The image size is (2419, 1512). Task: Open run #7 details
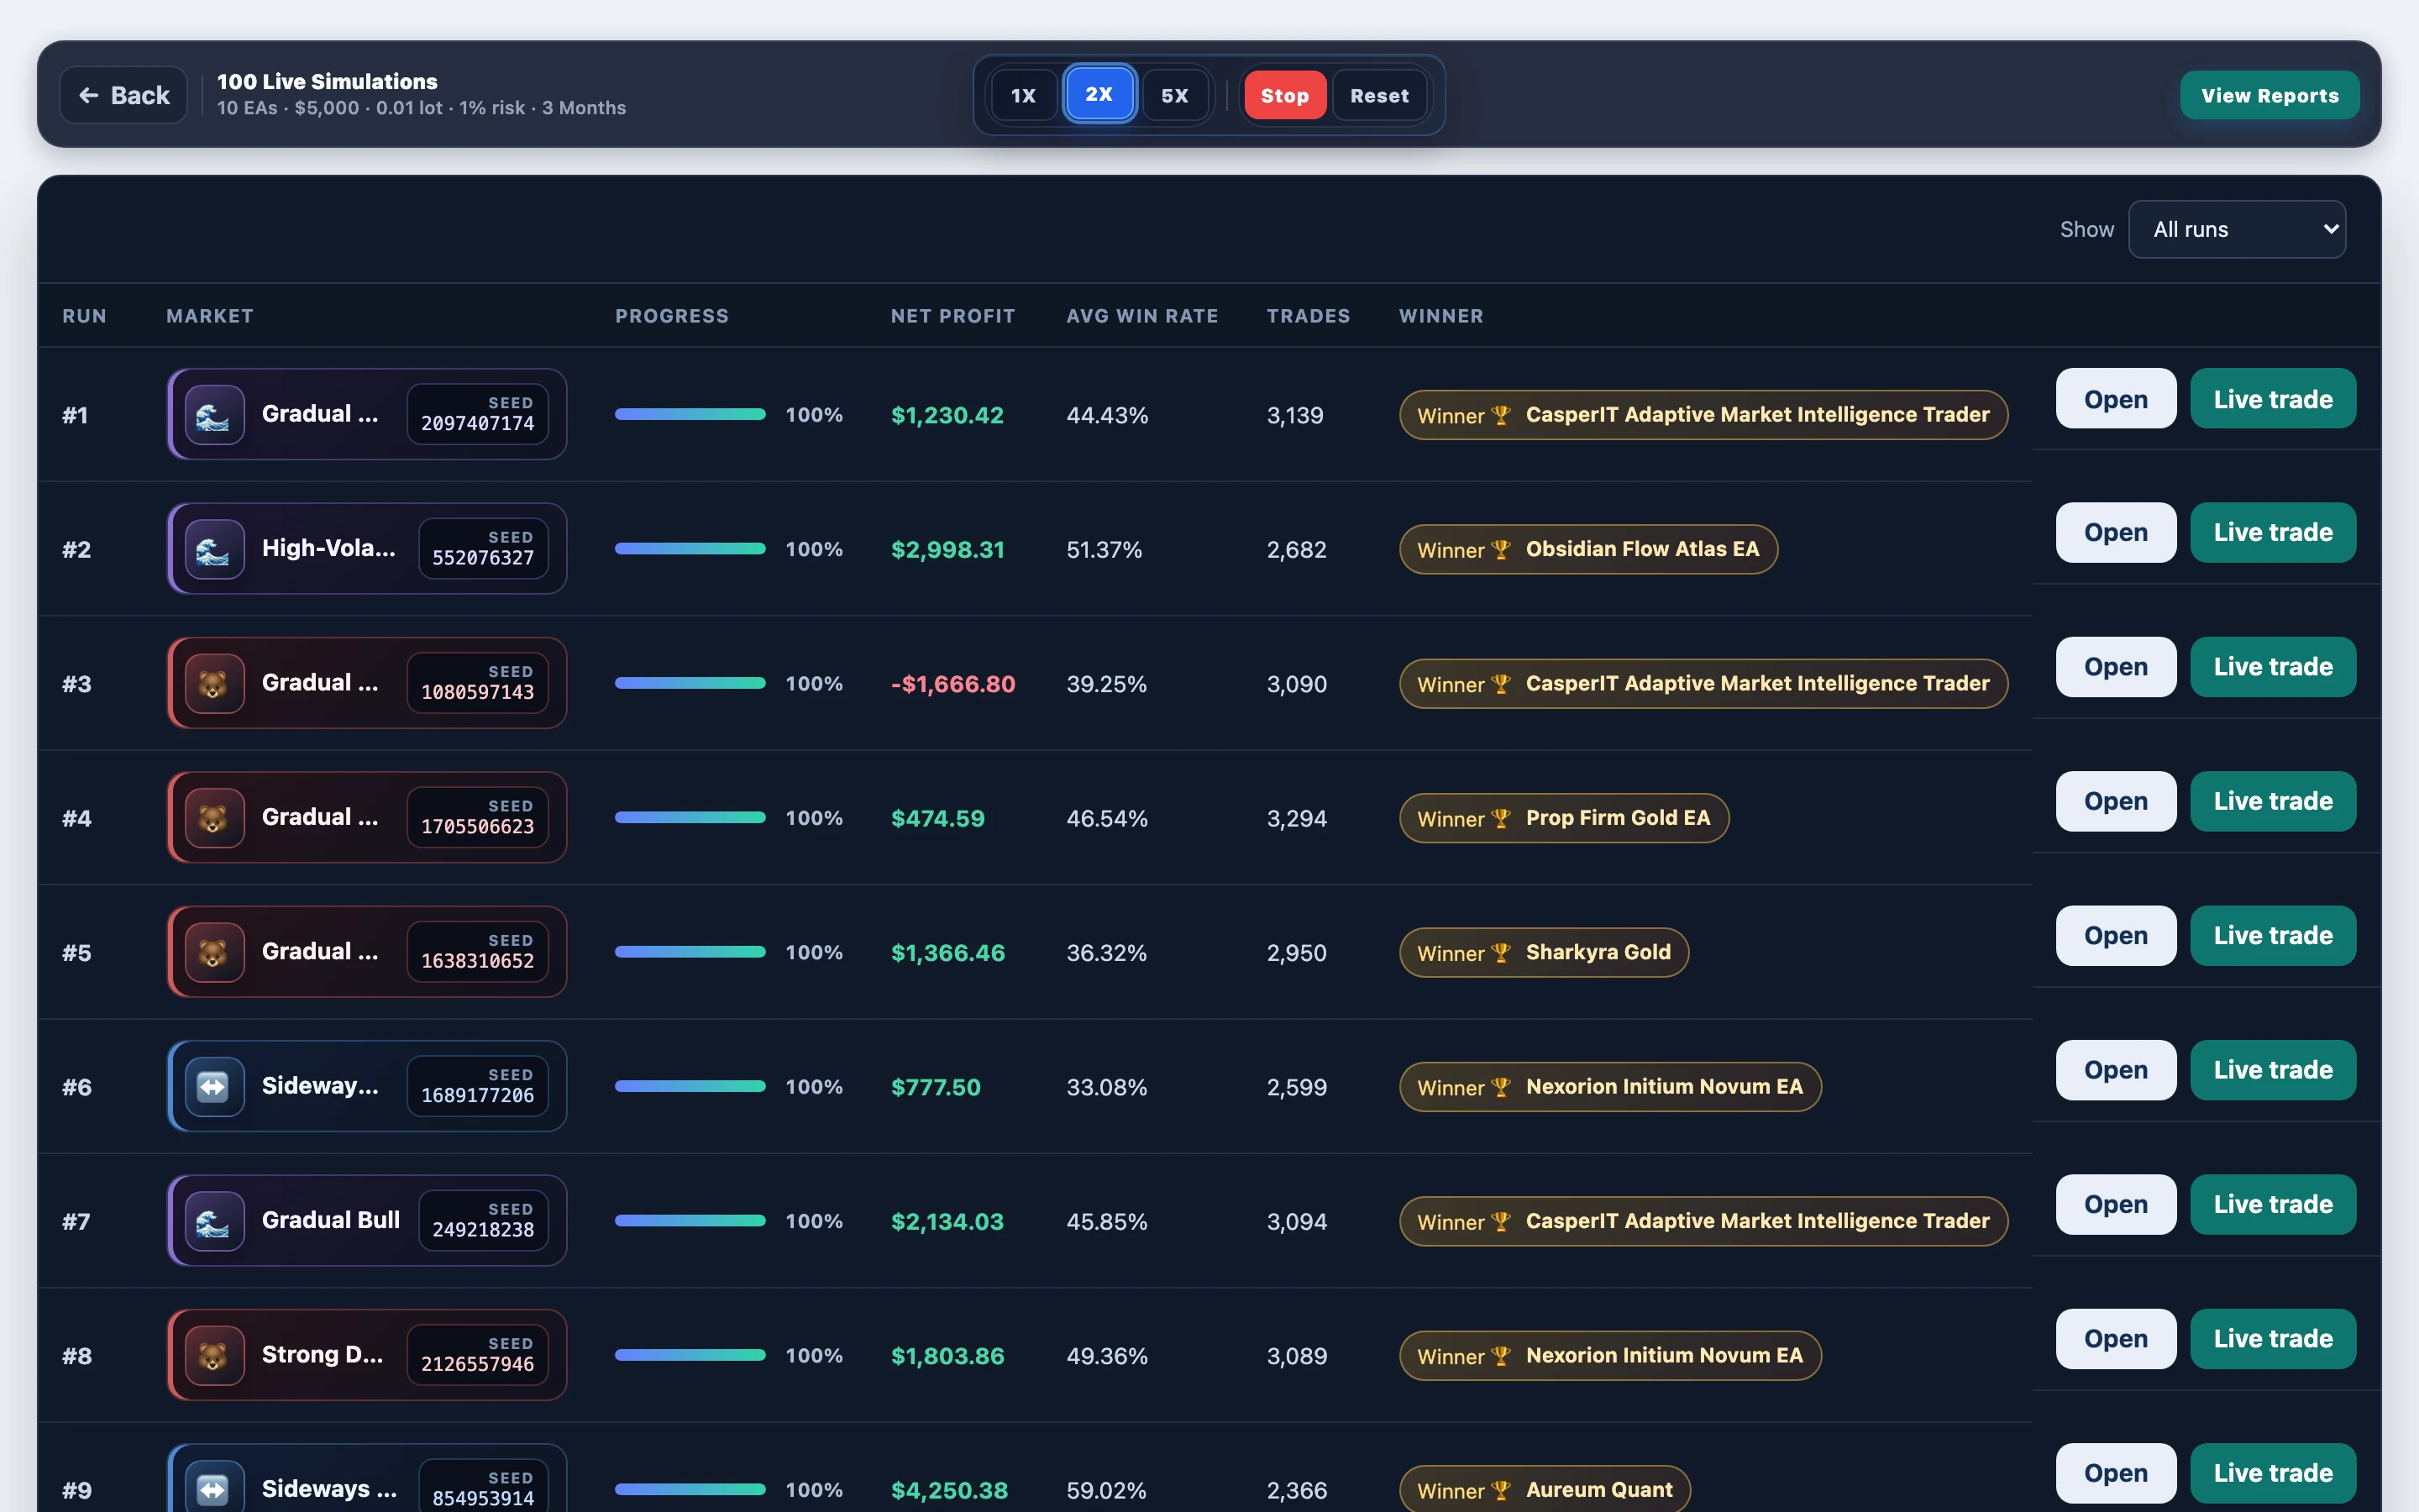coord(2116,1204)
